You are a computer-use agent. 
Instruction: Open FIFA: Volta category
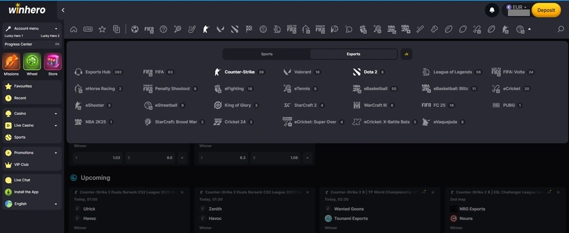[x=513, y=72]
